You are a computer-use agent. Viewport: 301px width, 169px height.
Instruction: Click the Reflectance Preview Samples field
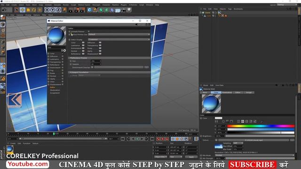[x=96, y=64]
